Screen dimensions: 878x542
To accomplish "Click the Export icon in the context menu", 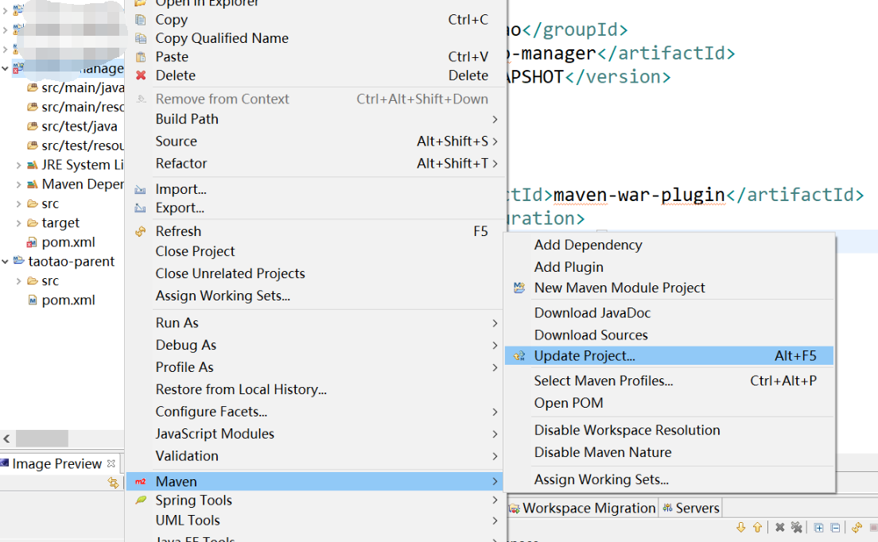I will coord(140,208).
